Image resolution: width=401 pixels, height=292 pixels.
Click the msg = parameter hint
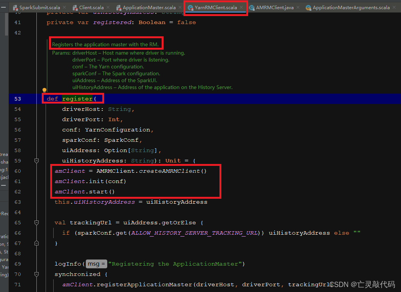[x=96, y=264]
